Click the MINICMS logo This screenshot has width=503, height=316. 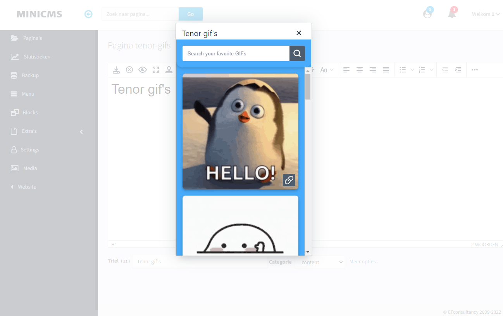[39, 14]
